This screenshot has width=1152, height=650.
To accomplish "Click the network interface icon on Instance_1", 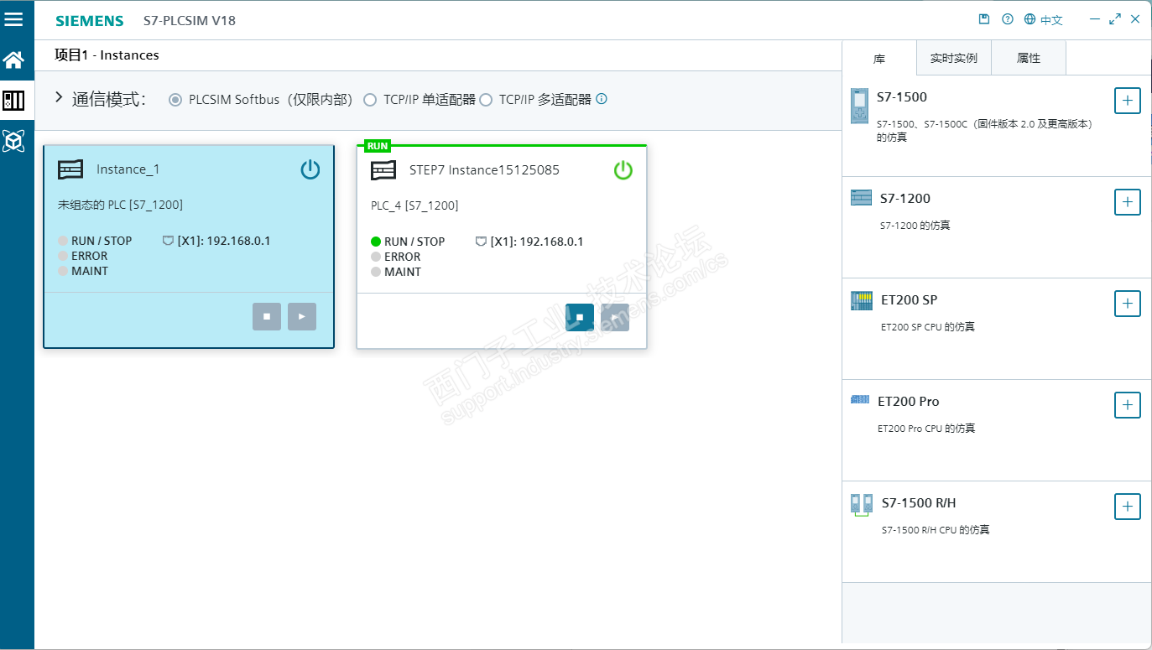I will click(168, 241).
